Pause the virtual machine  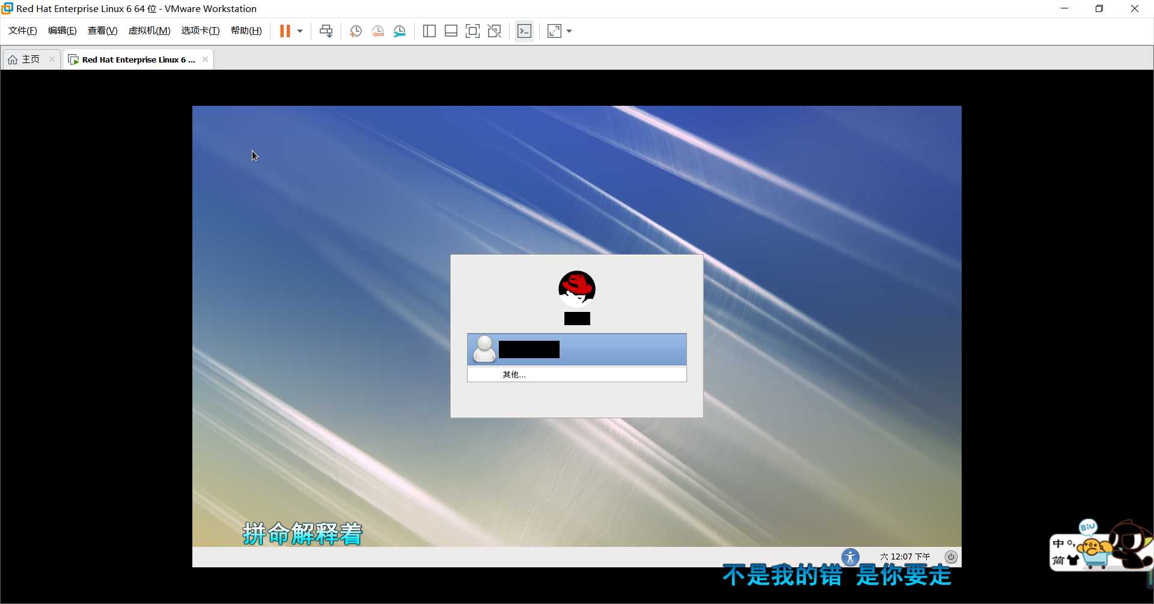[x=285, y=31]
